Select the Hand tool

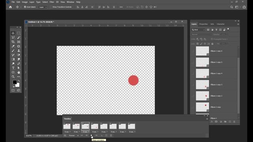(19, 72)
